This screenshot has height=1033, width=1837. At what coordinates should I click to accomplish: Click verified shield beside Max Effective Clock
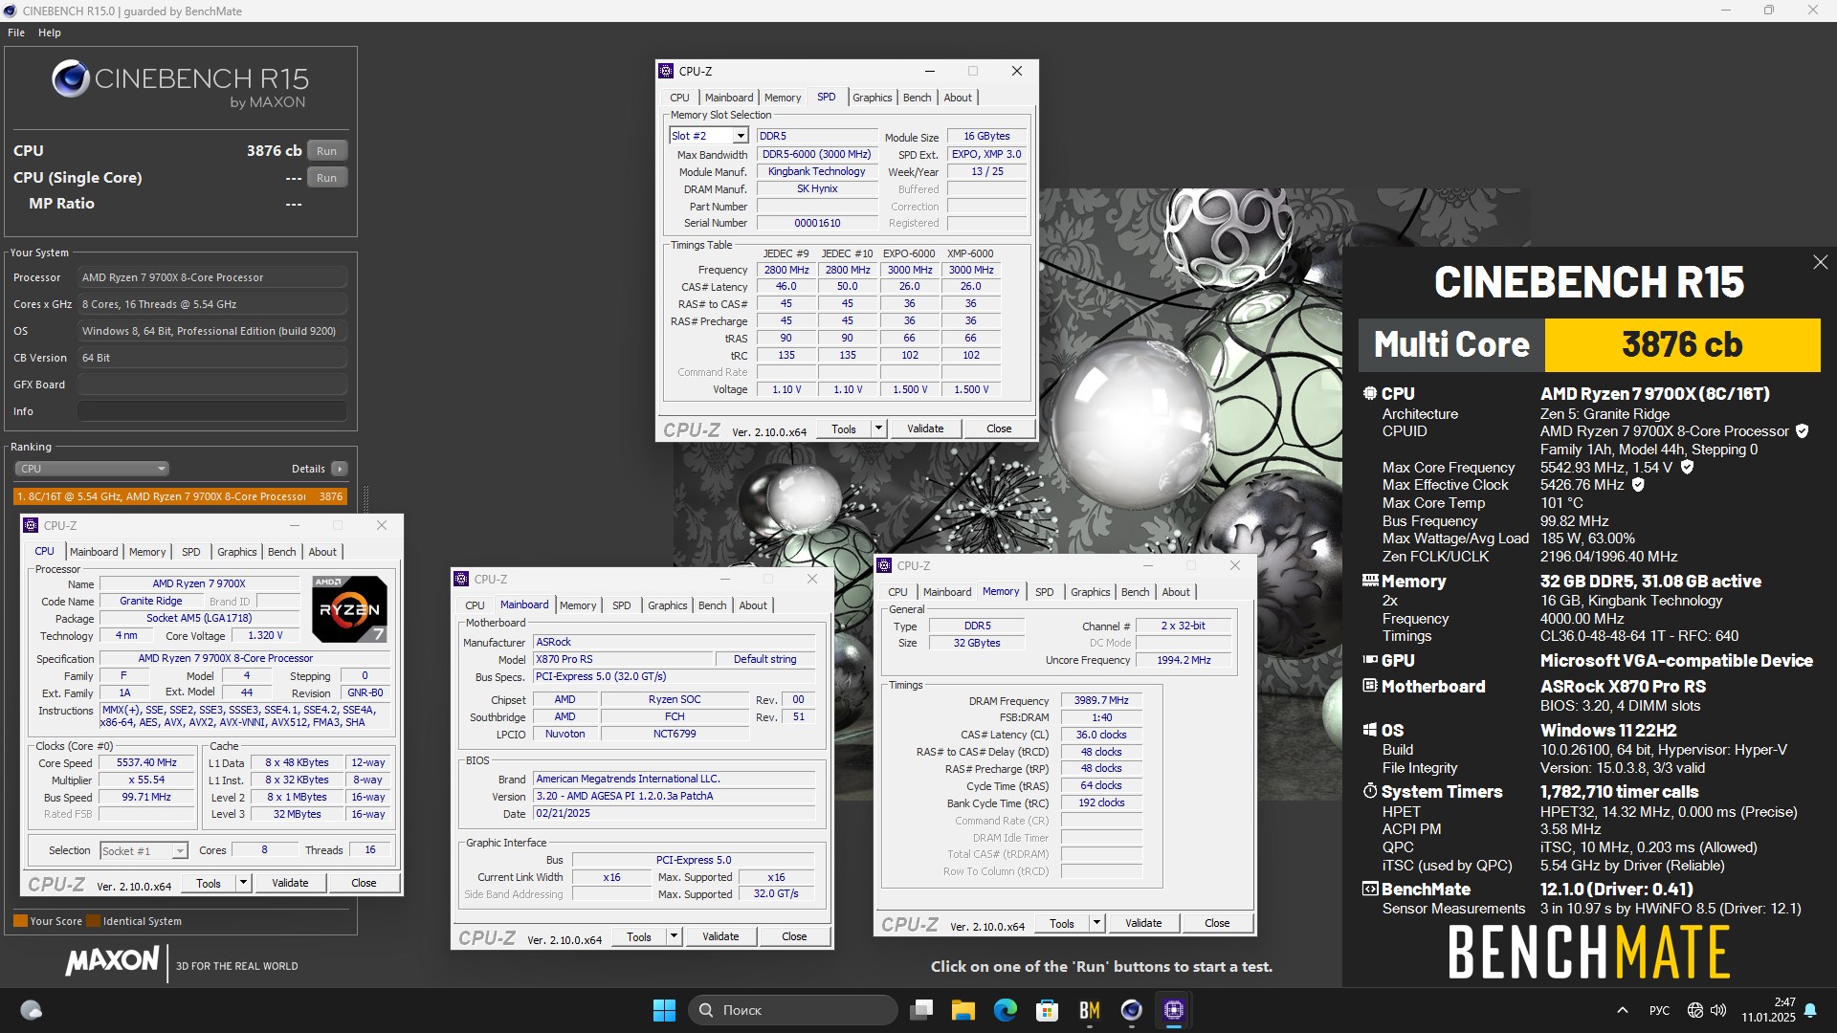click(1638, 485)
